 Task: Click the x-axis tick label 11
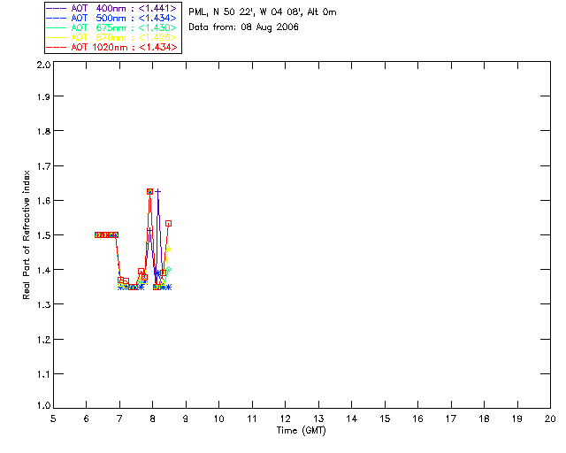coord(252,418)
